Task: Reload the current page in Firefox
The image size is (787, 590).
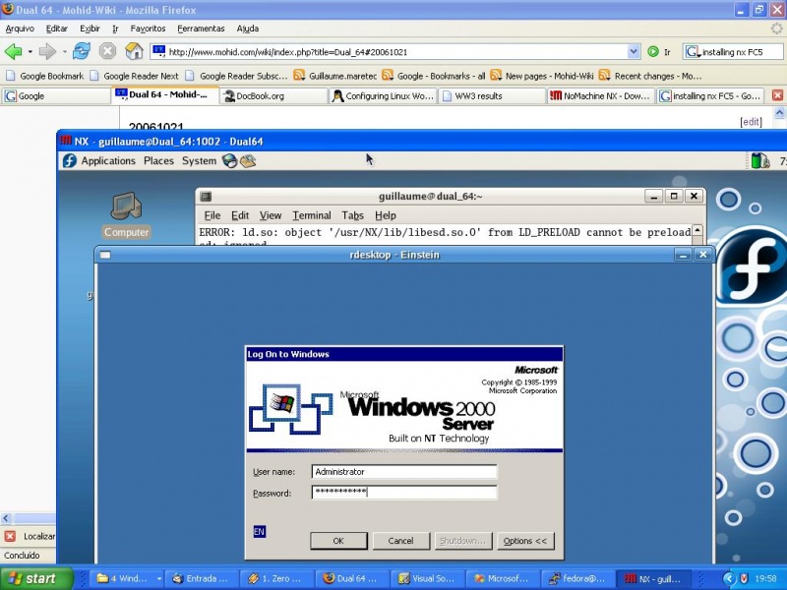Action: pos(80,51)
